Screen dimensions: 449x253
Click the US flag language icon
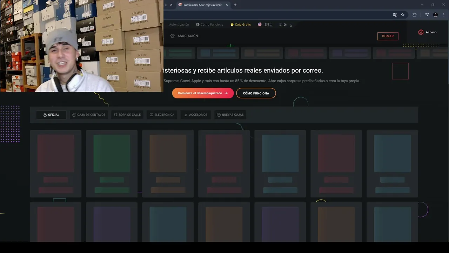[260, 25]
